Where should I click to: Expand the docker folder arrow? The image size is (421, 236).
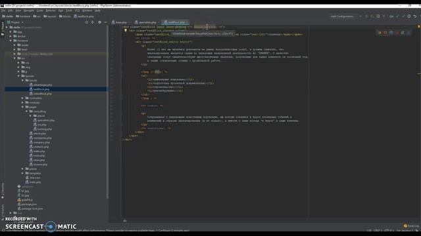[11, 36]
